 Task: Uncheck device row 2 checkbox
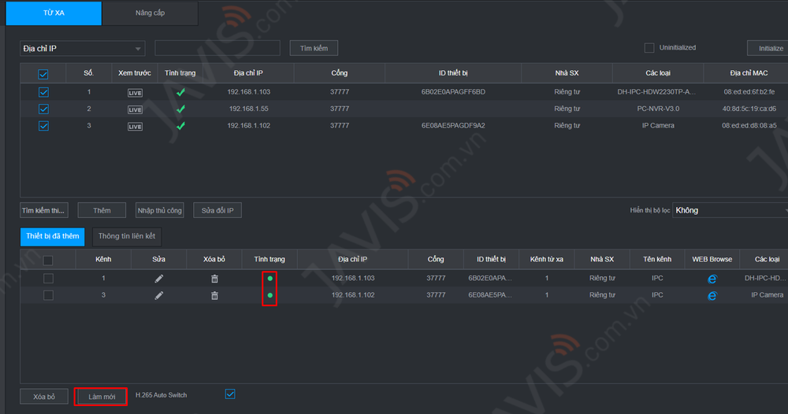[x=43, y=109]
